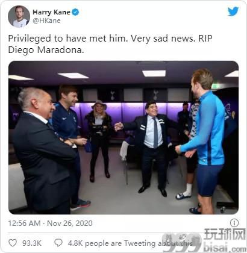Image resolution: width=247 pixels, height=253 pixels.
Task: Open the @HKane handle link
Action: click(x=46, y=20)
